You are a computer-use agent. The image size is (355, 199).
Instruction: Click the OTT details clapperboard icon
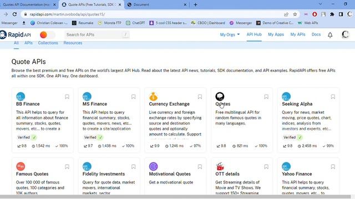[220, 166]
